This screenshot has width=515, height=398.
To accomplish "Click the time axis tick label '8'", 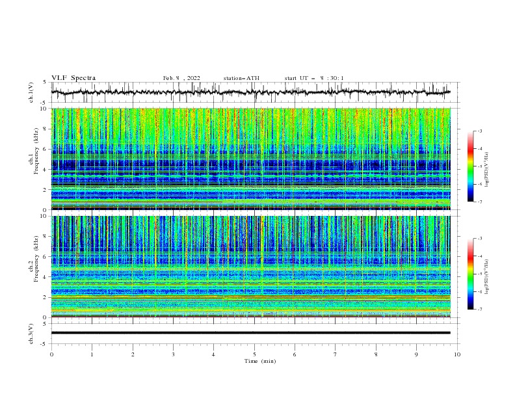I will 376,354.
